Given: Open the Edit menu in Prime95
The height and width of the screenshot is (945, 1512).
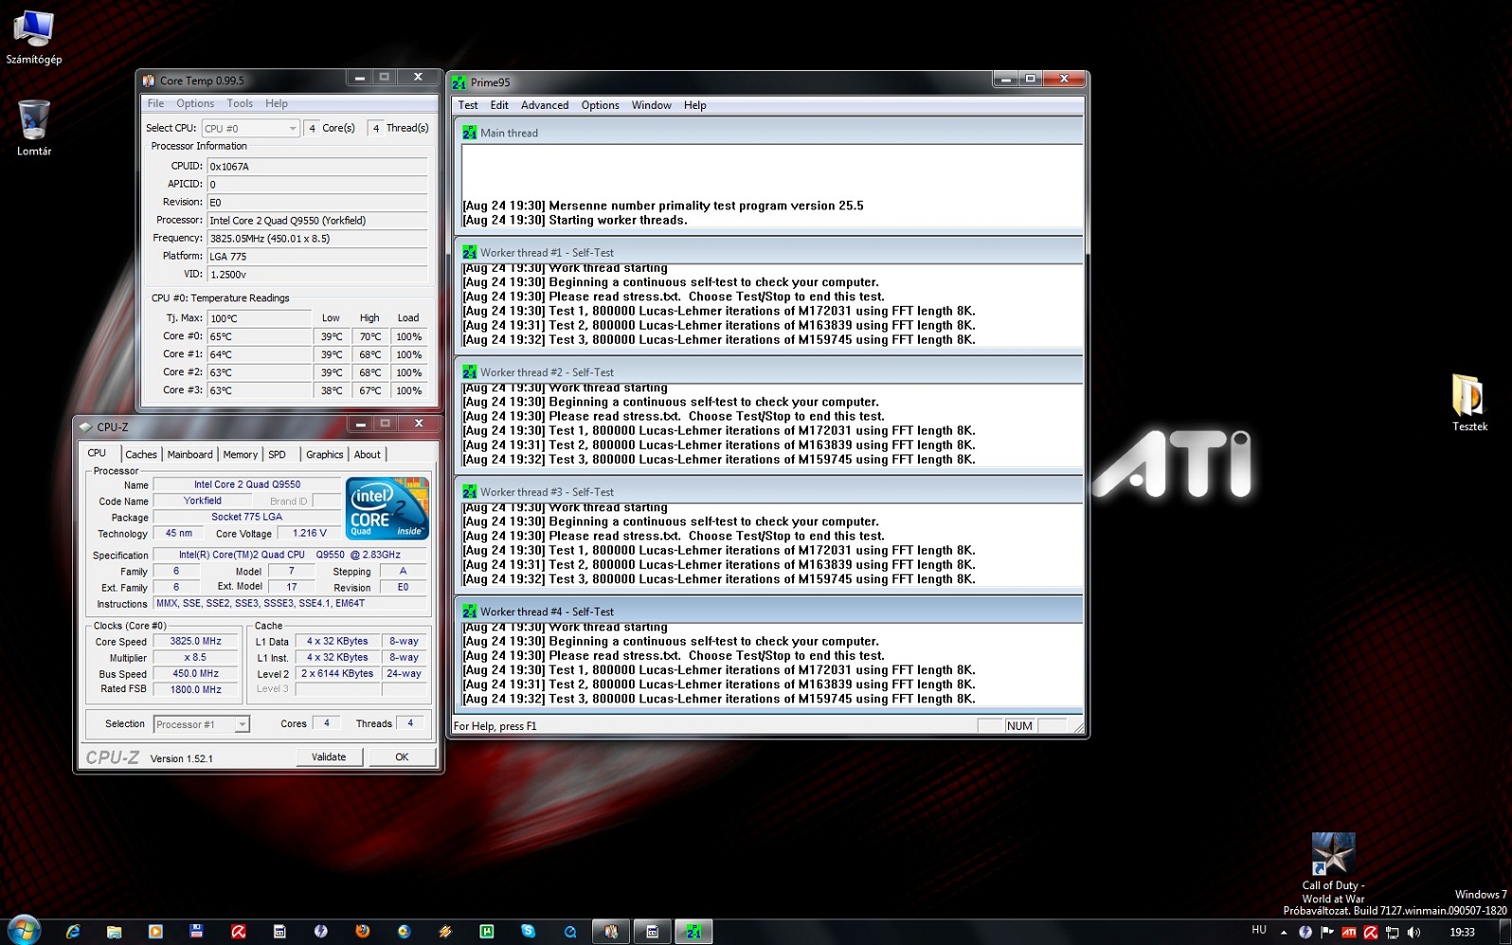Looking at the screenshot, I should pyautogui.click(x=499, y=105).
